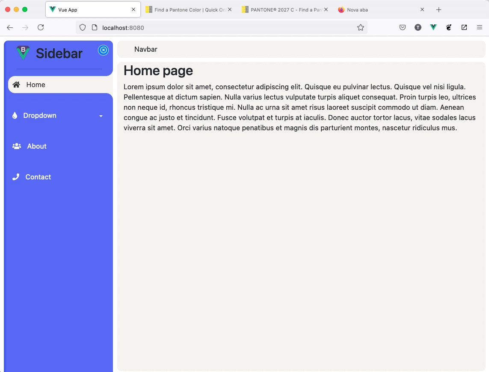Toggle the bookmark star for this page
This screenshot has height=372, width=489.
point(361,27)
